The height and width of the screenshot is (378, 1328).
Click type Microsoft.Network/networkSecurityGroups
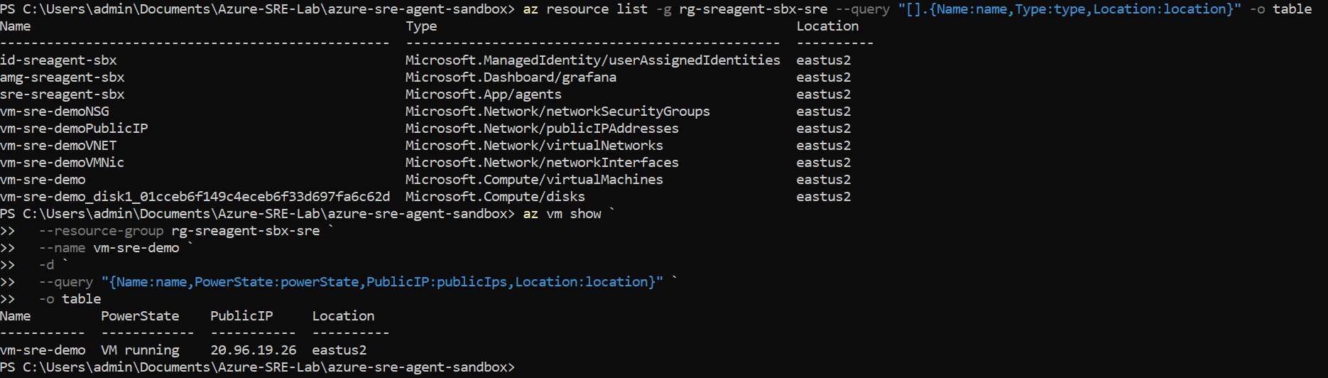point(558,112)
